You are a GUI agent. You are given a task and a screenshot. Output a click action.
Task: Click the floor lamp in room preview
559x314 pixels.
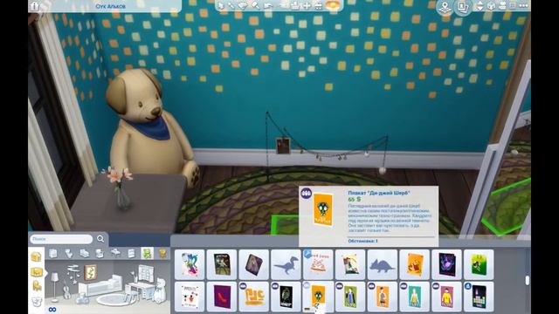coord(54,287)
